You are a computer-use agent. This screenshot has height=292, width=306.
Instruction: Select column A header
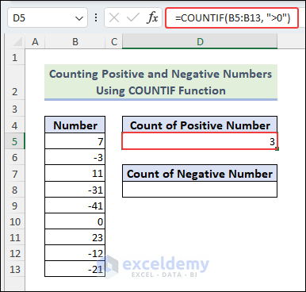tap(35, 42)
